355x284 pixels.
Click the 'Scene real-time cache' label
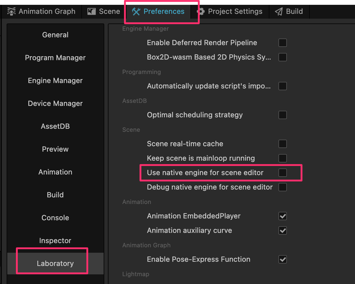(185, 144)
